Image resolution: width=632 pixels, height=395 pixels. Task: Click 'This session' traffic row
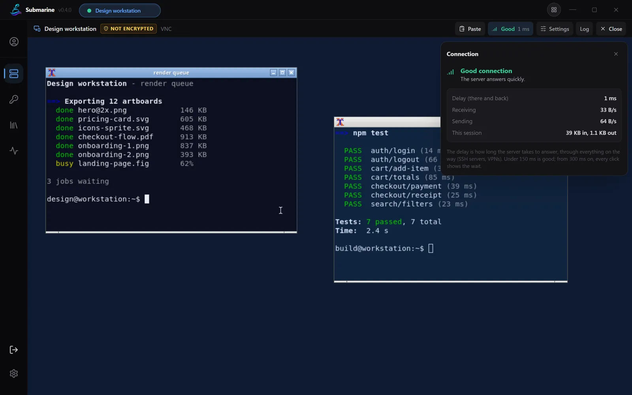(534, 133)
